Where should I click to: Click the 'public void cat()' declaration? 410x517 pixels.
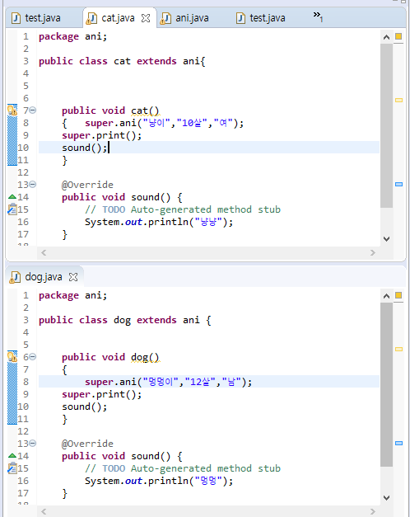tap(110, 110)
